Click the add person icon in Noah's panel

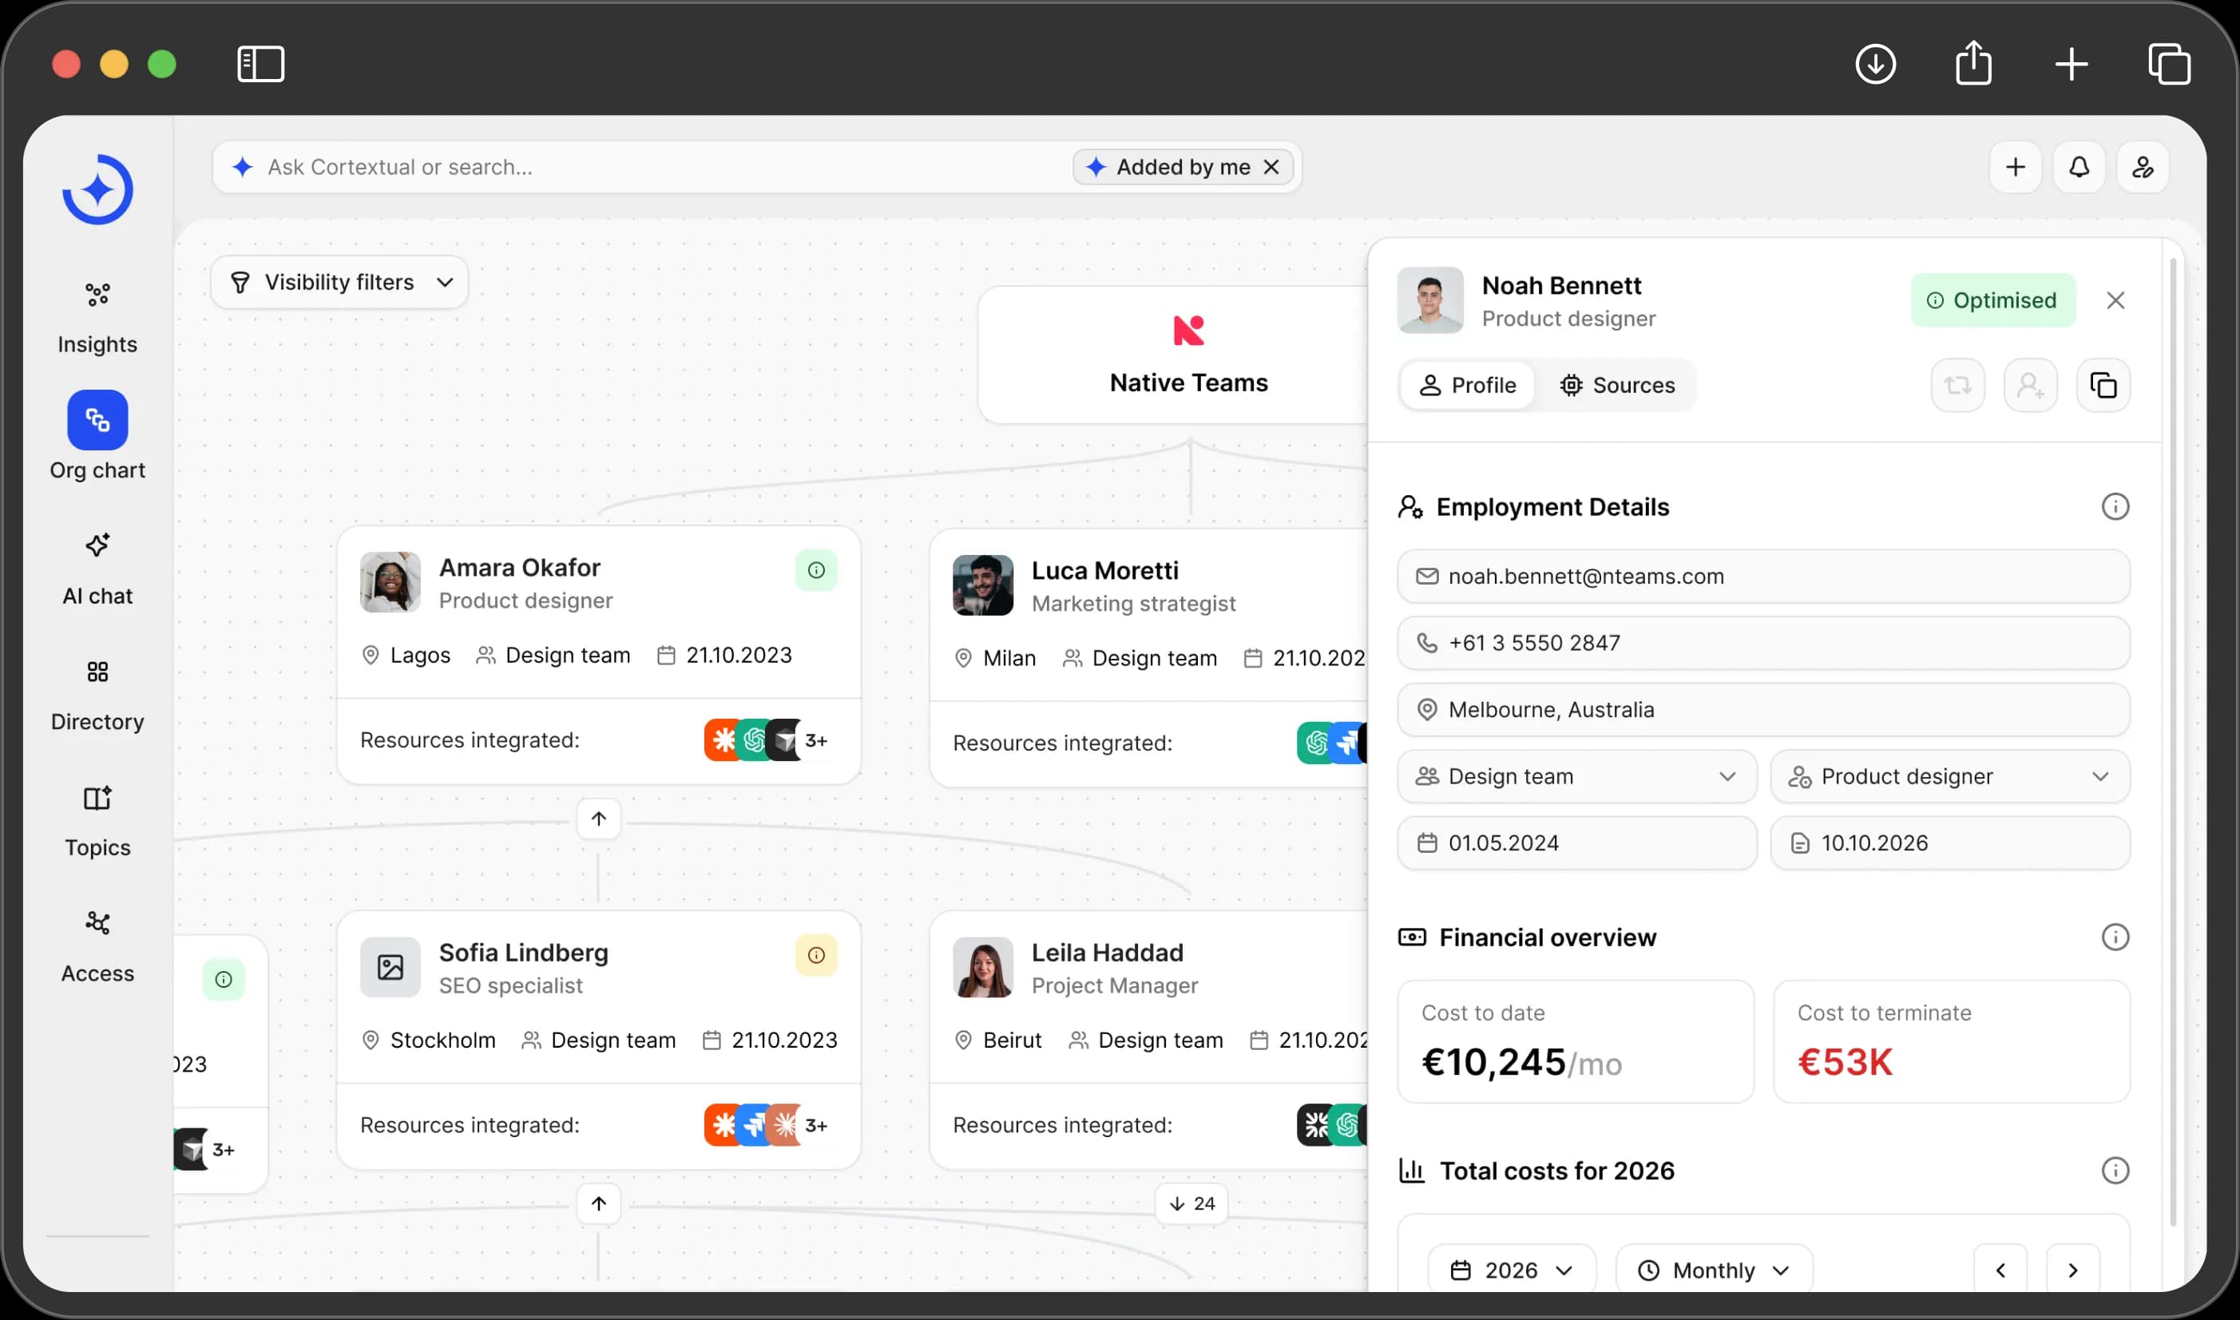2030,385
